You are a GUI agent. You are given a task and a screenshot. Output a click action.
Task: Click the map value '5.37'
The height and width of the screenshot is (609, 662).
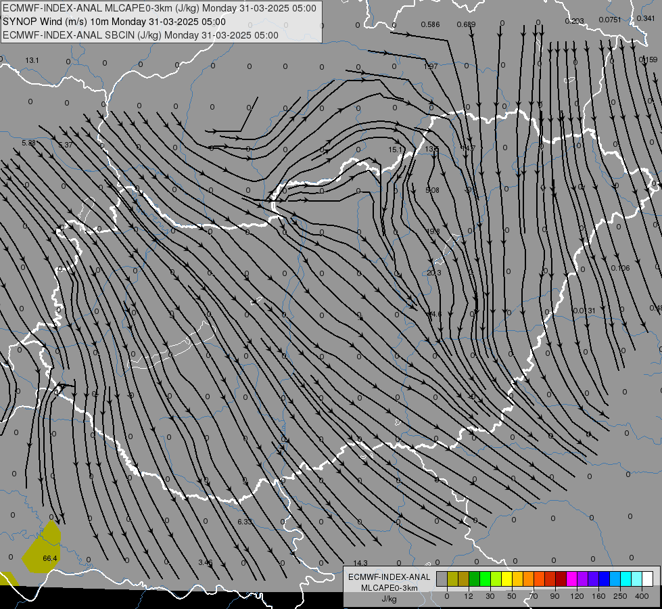pos(66,145)
